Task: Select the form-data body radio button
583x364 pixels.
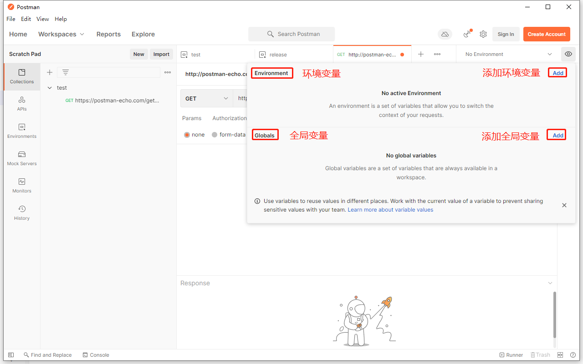Action: point(215,135)
